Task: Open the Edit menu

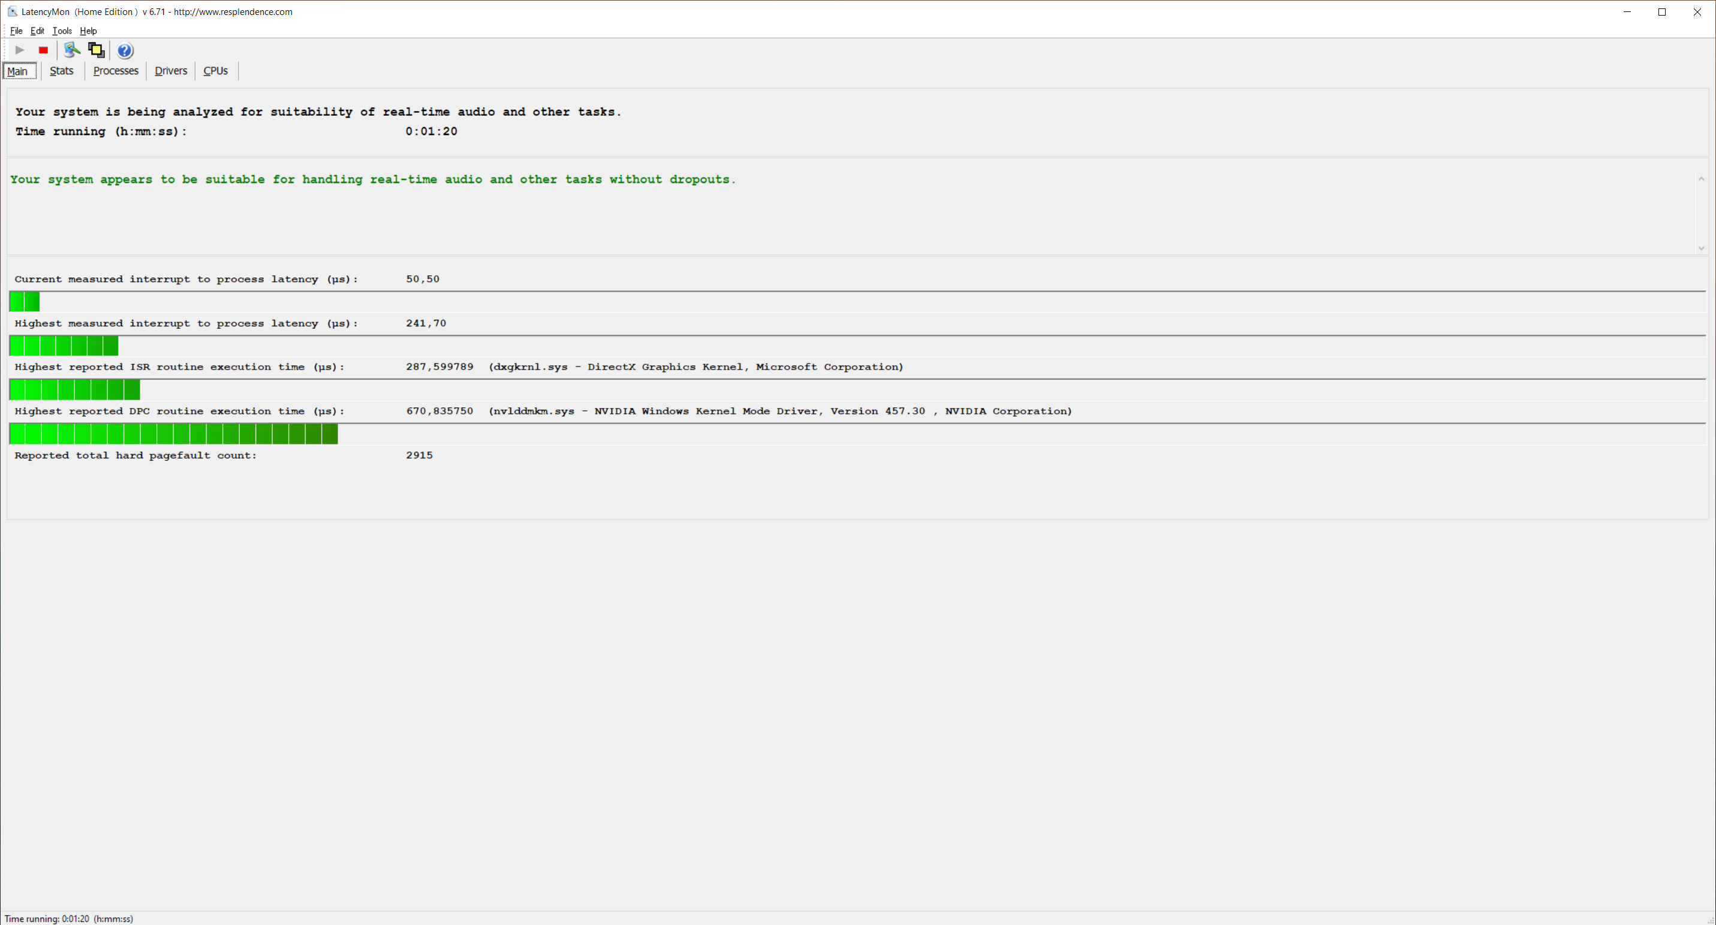Action: coord(37,31)
